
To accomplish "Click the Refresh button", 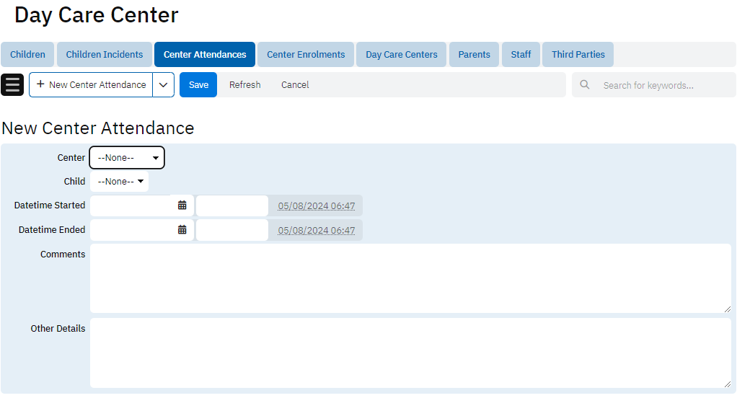I will click(x=244, y=84).
